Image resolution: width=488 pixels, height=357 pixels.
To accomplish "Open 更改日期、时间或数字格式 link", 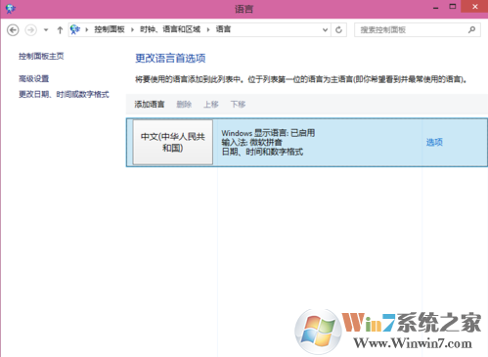I will click(64, 95).
